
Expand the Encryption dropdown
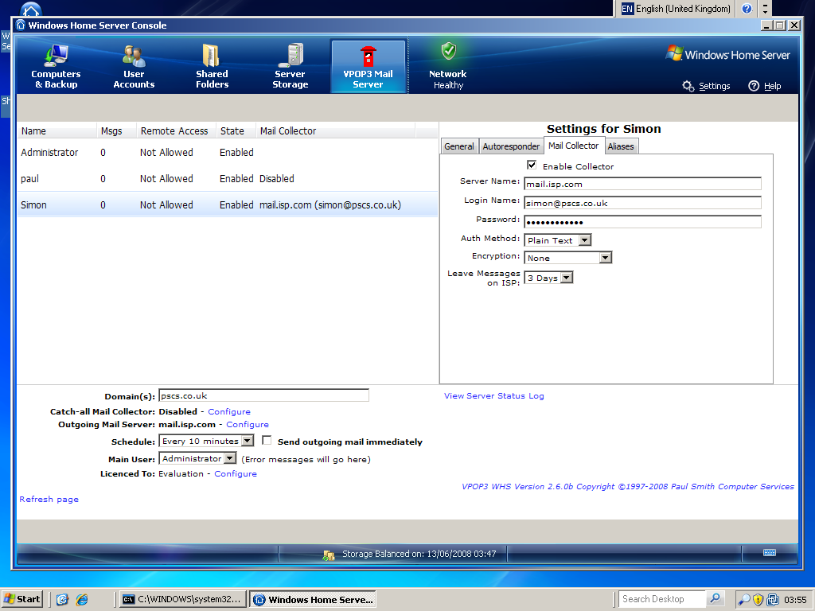(x=605, y=258)
